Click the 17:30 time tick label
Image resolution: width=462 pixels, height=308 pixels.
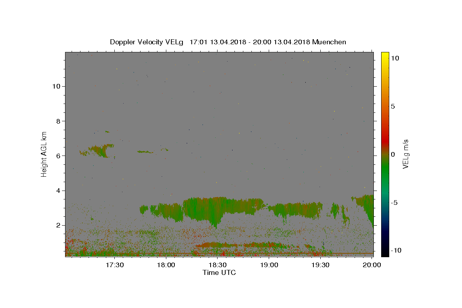coord(115,265)
